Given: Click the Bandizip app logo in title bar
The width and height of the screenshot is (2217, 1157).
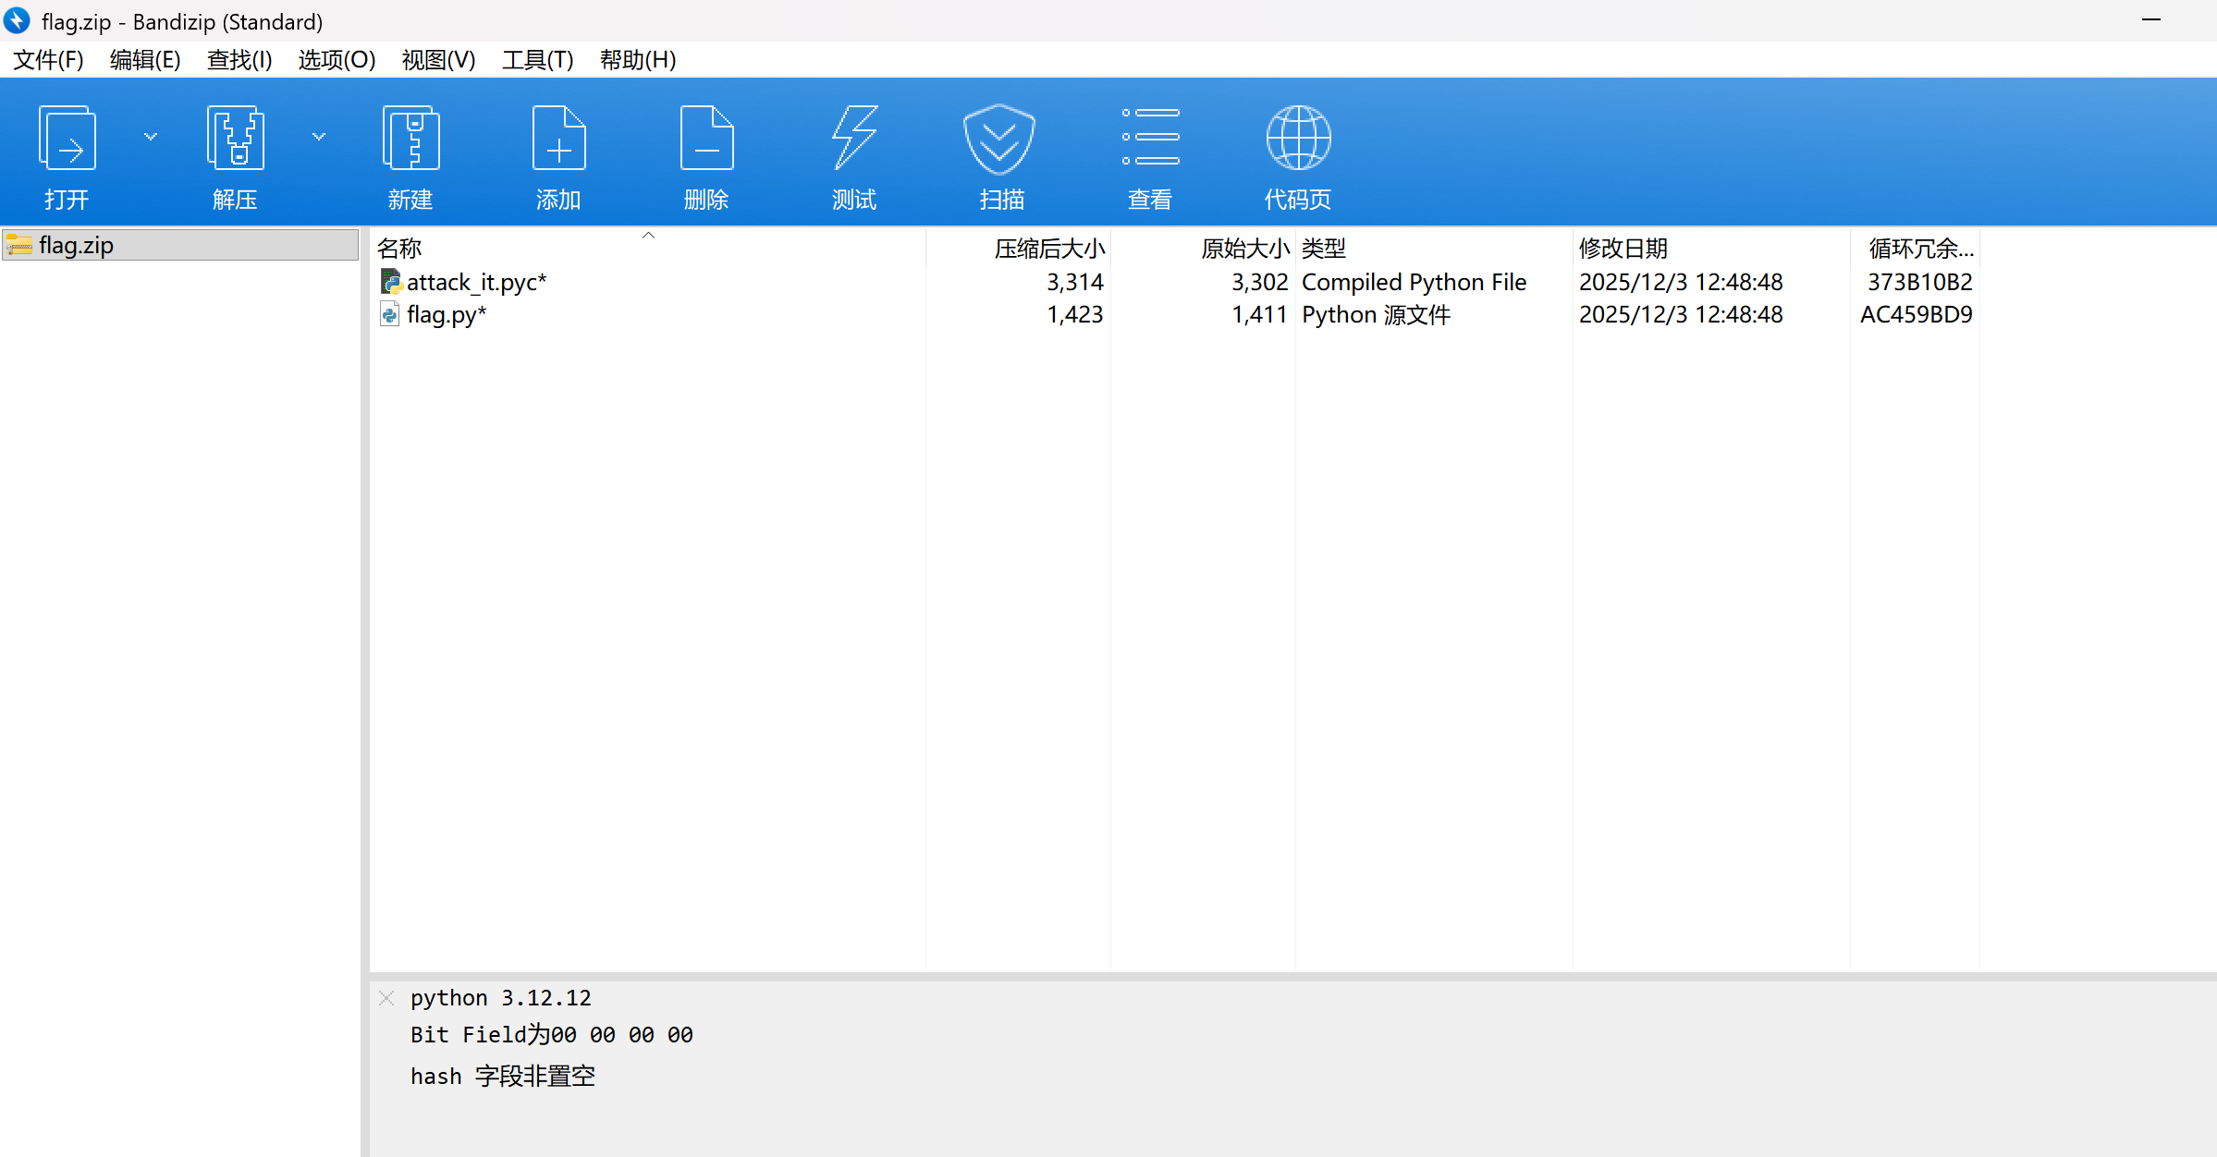Looking at the screenshot, I should tap(18, 20).
